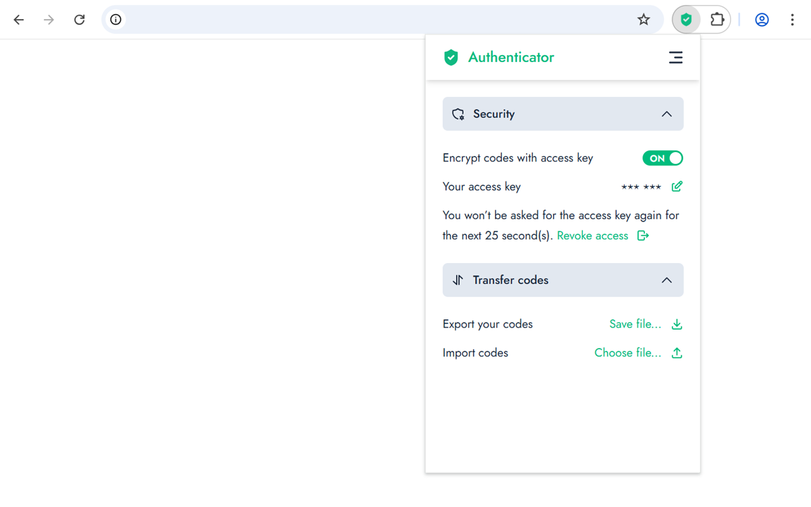Click the Your access key label
Viewport: 811px width, 507px height.
[x=482, y=187]
